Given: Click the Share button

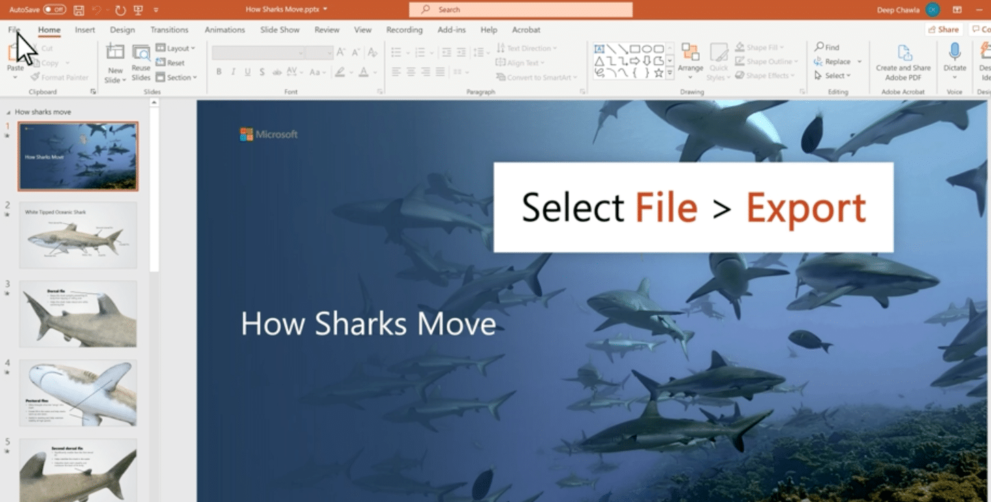Looking at the screenshot, I should [x=944, y=29].
